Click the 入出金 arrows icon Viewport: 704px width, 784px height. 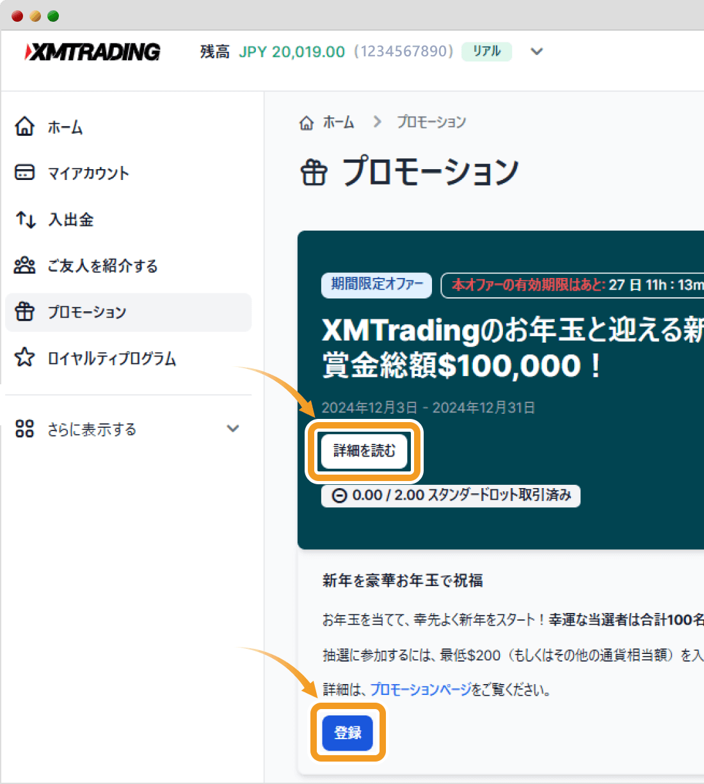[26, 220]
